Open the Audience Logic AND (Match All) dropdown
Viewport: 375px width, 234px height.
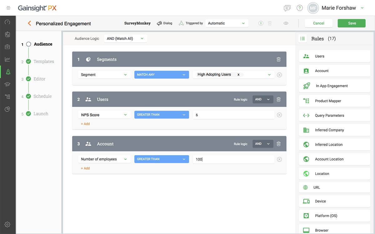125,39
